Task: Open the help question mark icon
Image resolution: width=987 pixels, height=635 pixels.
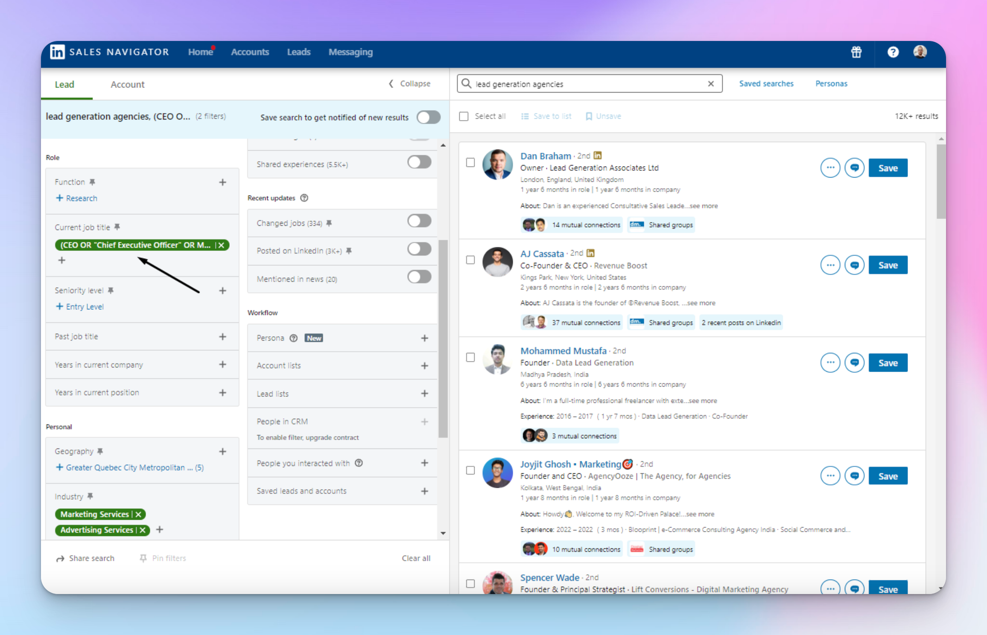Action: [893, 52]
